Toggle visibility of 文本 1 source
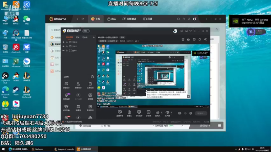 click(63, 46)
